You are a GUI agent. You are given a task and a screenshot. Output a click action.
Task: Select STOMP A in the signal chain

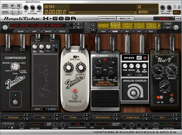[x=115, y=24]
